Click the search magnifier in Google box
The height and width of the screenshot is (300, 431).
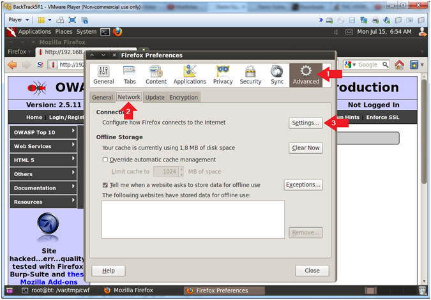pyautogui.click(x=386, y=65)
